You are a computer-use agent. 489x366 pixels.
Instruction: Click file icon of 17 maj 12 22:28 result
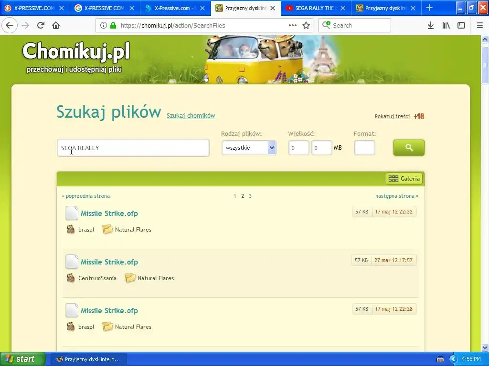72,310
